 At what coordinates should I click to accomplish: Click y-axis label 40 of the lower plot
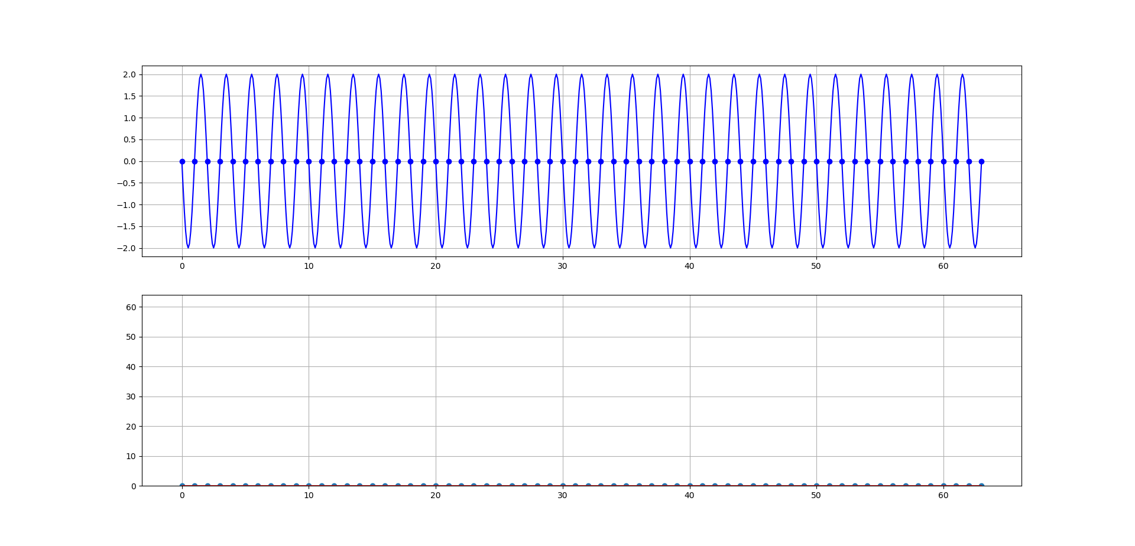point(131,367)
